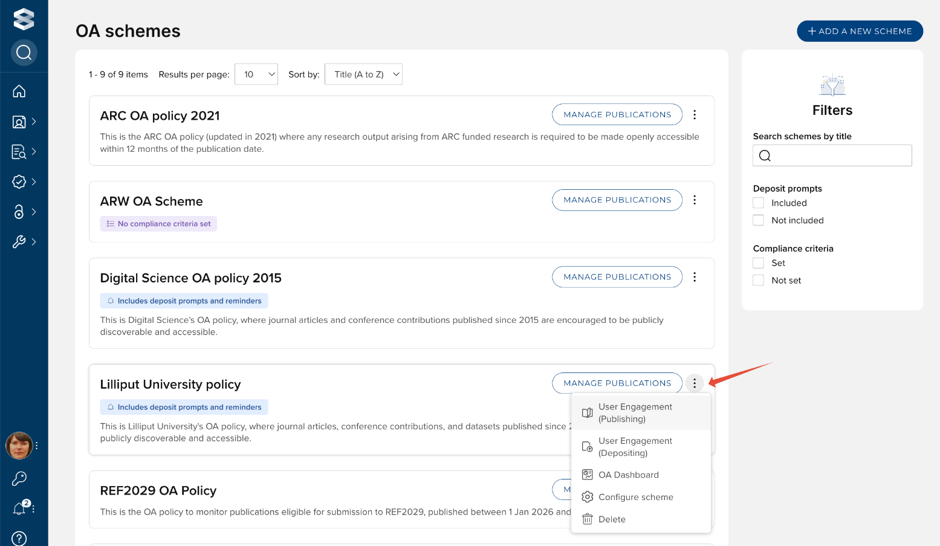Click the user profile avatar
The height and width of the screenshot is (546, 940).
tap(19, 446)
